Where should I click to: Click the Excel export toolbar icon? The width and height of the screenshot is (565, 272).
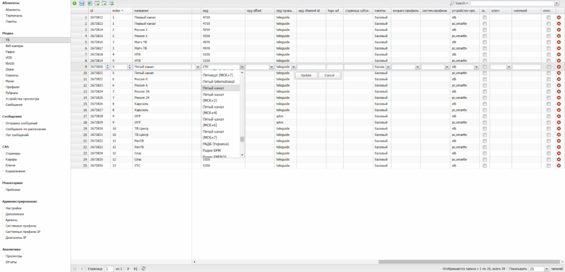click(89, 3)
